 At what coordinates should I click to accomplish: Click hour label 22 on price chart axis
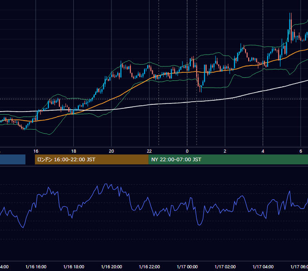coord(149,151)
